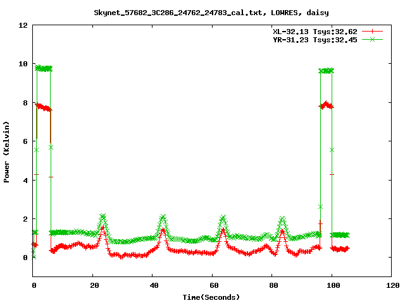
Task: Click the plot title Skynet_57682_3C286 text
Action: [x=211, y=13]
